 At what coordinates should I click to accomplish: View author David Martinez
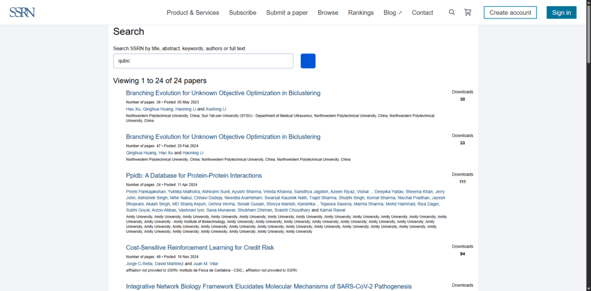click(x=169, y=263)
